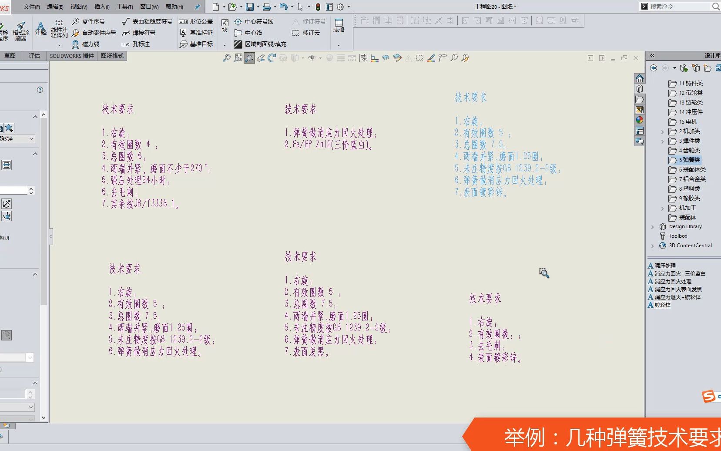Toggle the zoom-to-area magnifier in the view toolbar
The image size is (721, 451).
(249, 57)
